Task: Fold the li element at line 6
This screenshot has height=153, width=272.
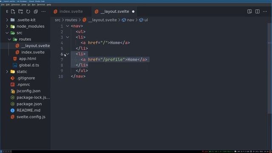Action: (x=68, y=54)
